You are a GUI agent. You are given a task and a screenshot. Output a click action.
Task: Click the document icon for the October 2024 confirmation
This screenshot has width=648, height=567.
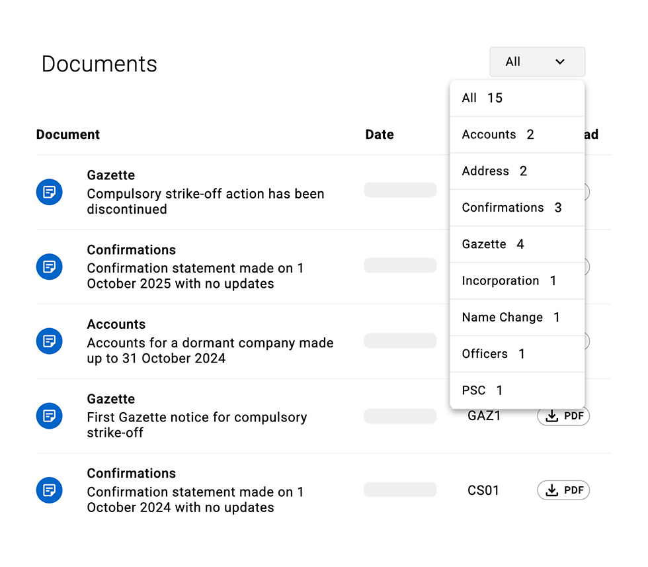click(49, 490)
